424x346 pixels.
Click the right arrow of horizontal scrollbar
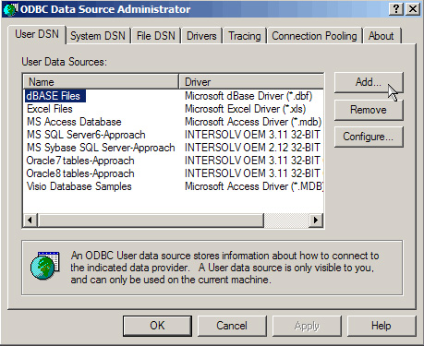pyautogui.click(x=316, y=220)
